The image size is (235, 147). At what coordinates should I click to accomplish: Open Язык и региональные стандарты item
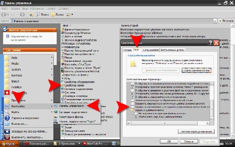(85, 134)
